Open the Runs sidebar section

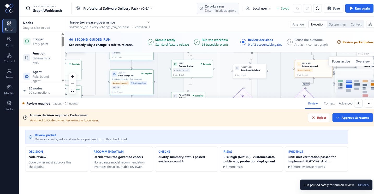(x=9, y=42)
